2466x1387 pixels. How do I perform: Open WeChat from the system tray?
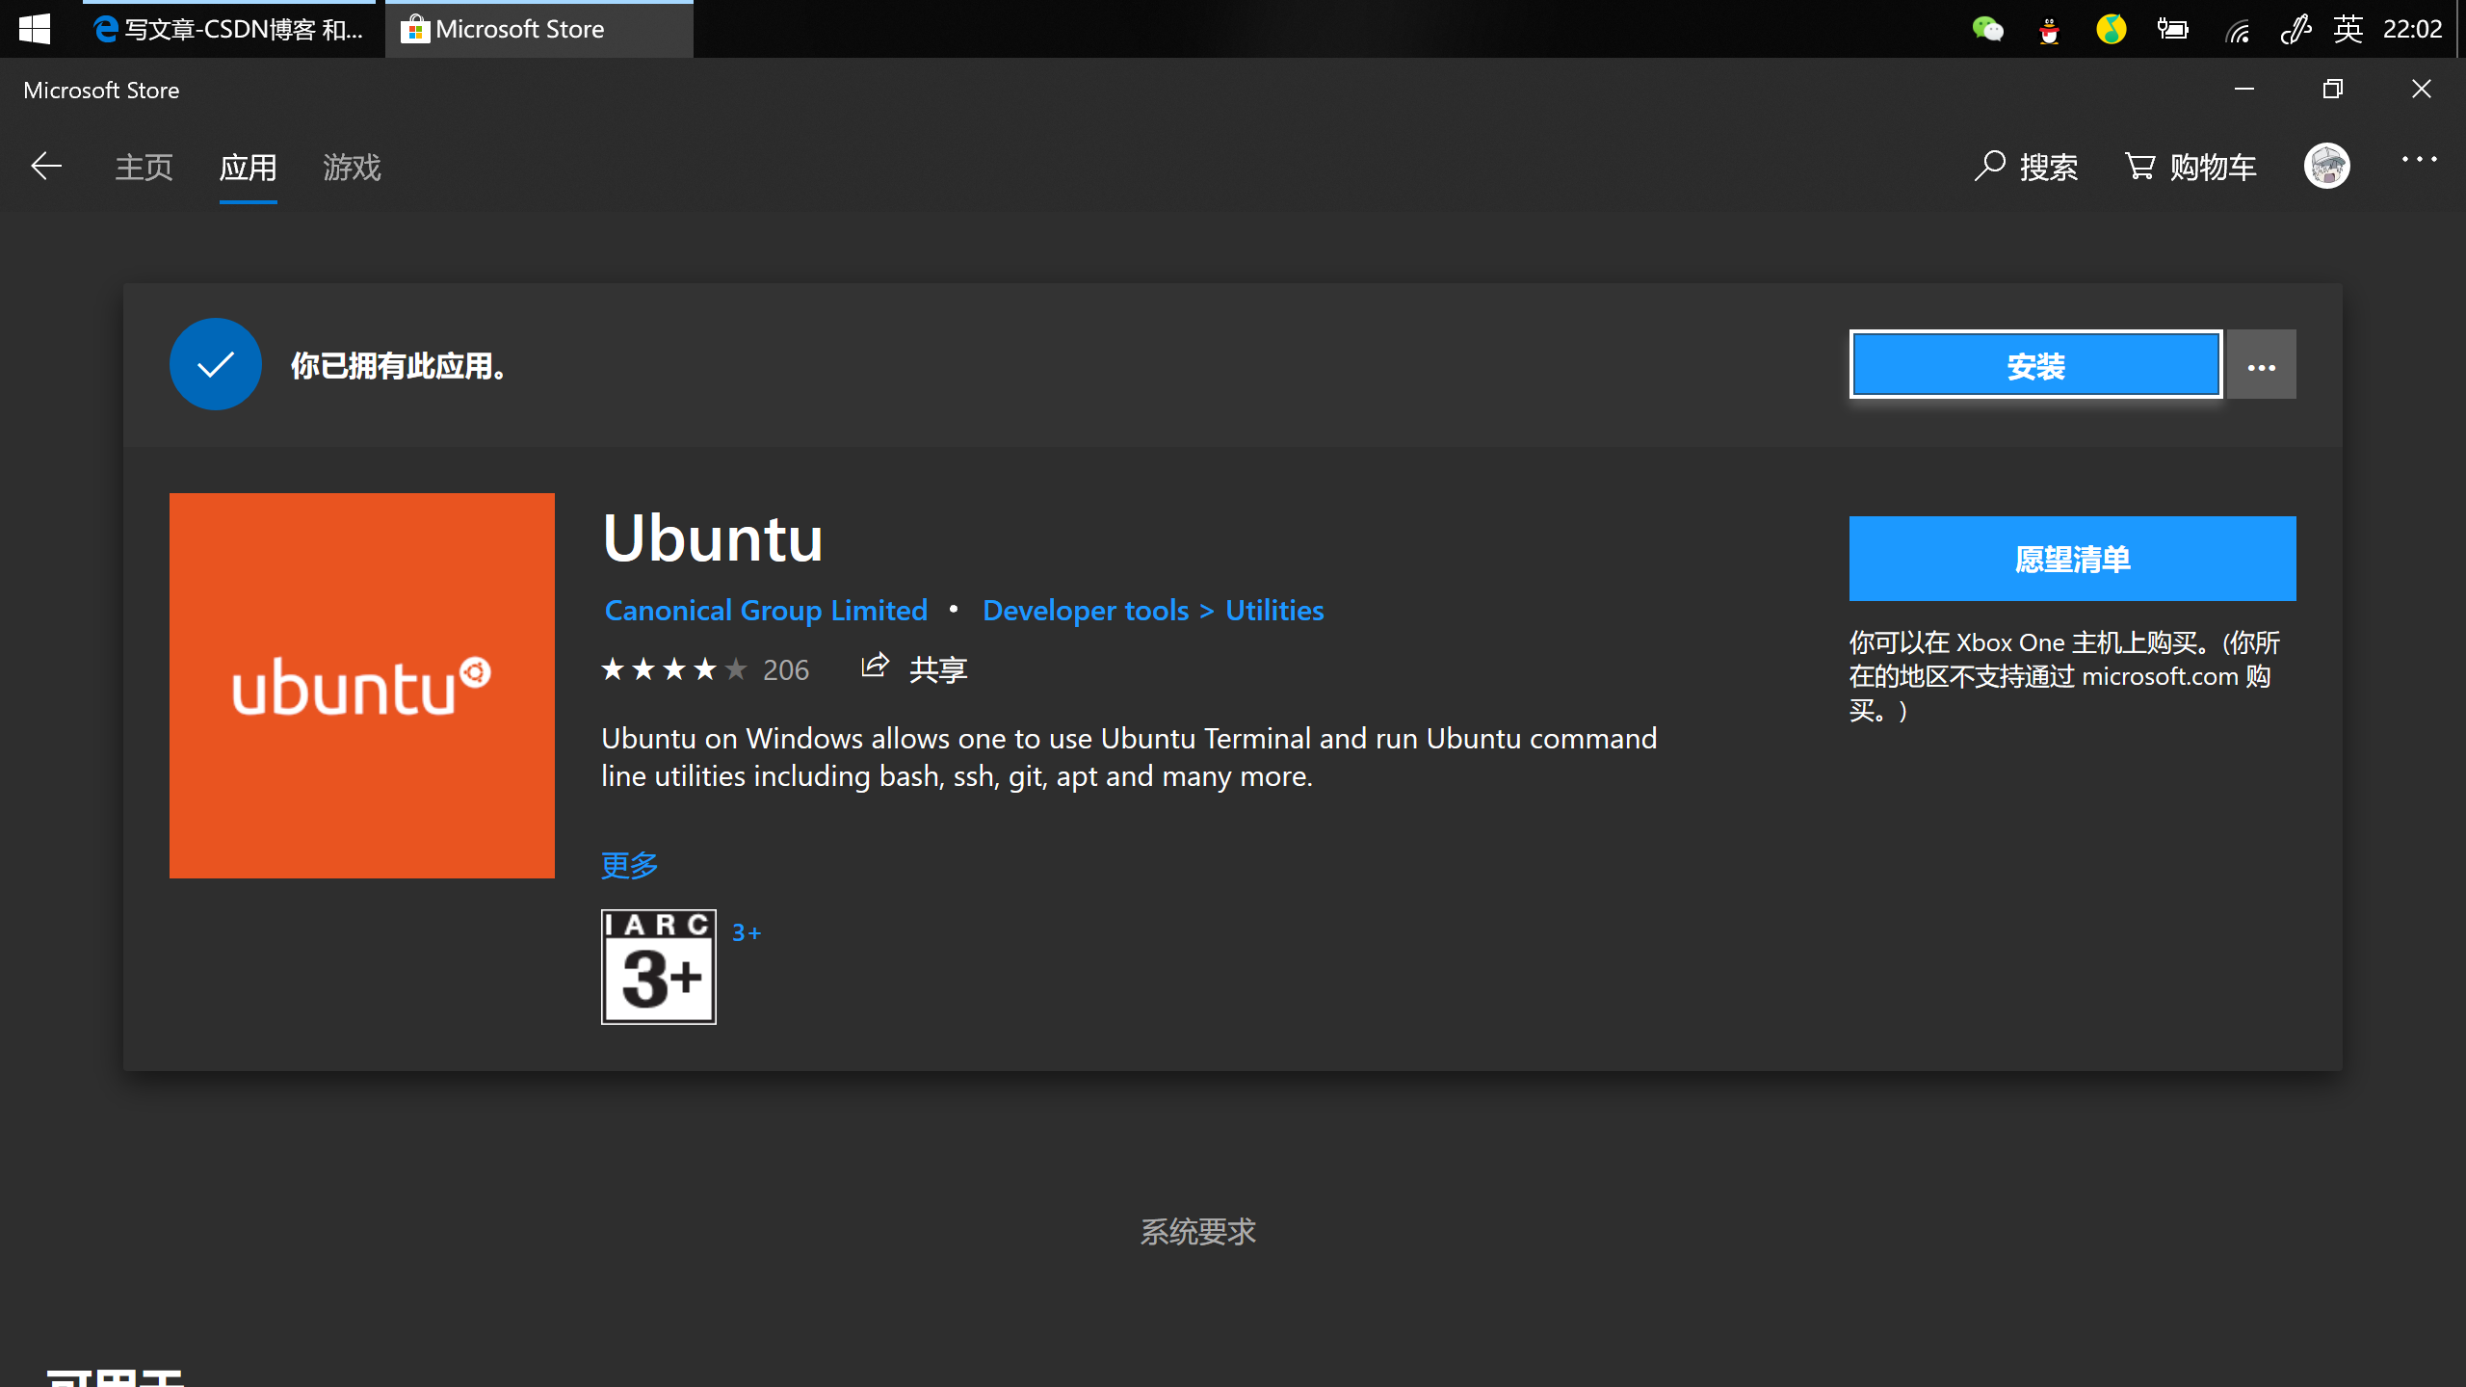click(1989, 29)
